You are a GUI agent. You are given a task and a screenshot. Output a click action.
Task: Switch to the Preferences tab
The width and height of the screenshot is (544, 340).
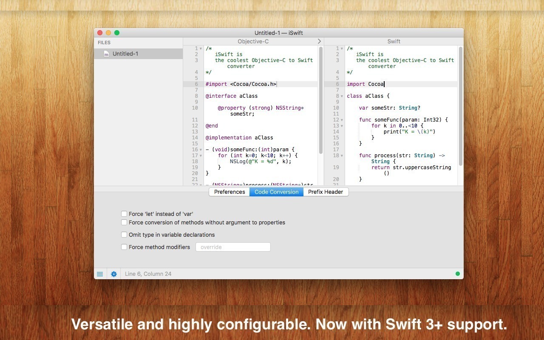[x=229, y=192]
